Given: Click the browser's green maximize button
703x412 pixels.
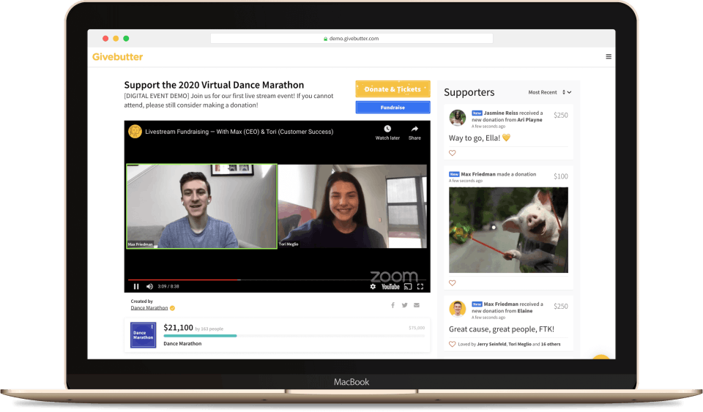Looking at the screenshot, I should tap(126, 39).
